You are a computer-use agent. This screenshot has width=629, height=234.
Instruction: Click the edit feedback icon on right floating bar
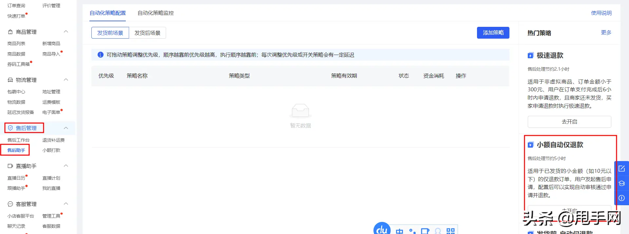point(621,169)
